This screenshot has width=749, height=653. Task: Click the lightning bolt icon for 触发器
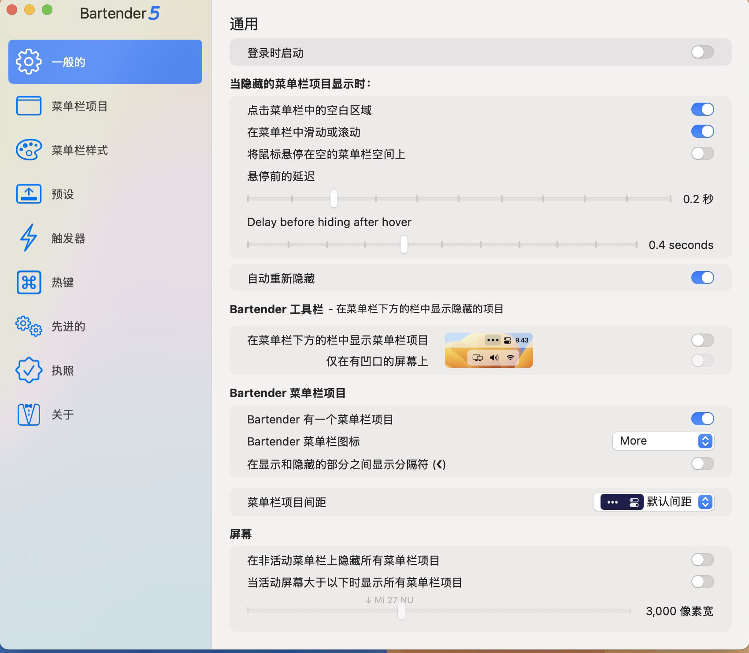click(x=29, y=238)
